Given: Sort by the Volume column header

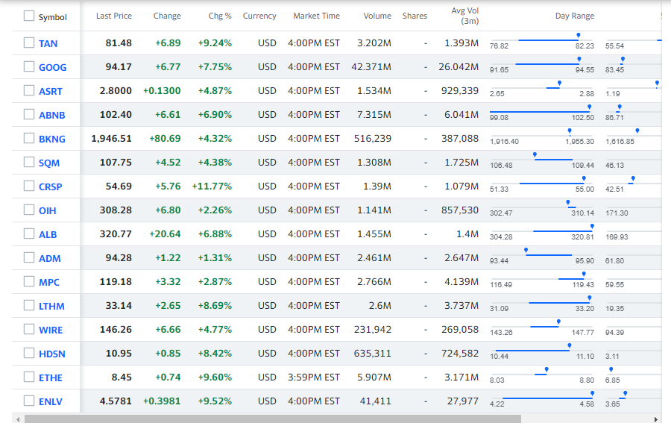Looking at the screenshot, I should [x=377, y=16].
